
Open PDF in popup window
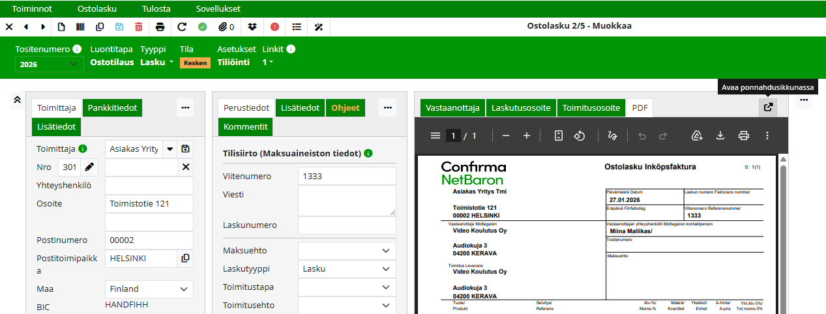pyautogui.click(x=768, y=107)
